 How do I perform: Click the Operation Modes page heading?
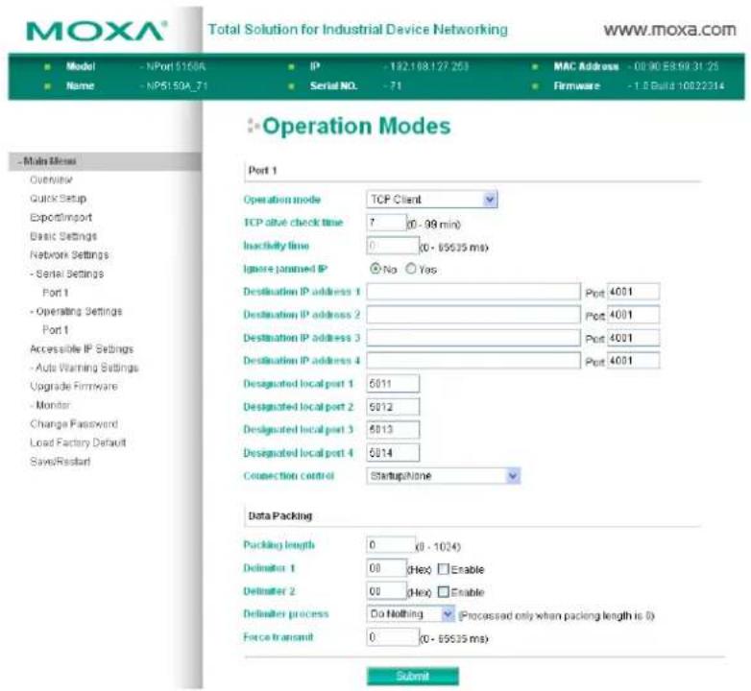point(356,127)
